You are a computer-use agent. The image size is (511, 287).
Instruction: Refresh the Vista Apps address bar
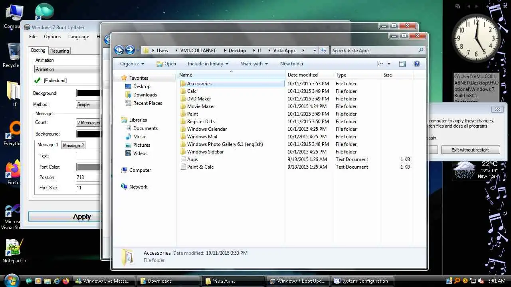pos(323,50)
